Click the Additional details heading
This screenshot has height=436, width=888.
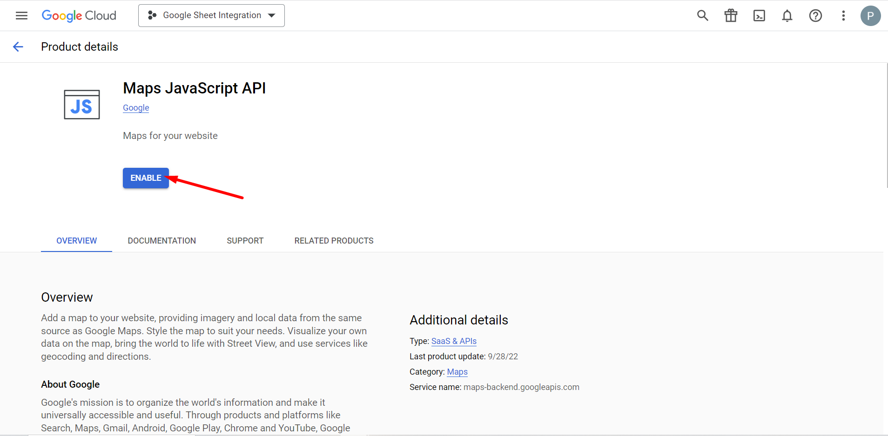[x=459, y=320]
